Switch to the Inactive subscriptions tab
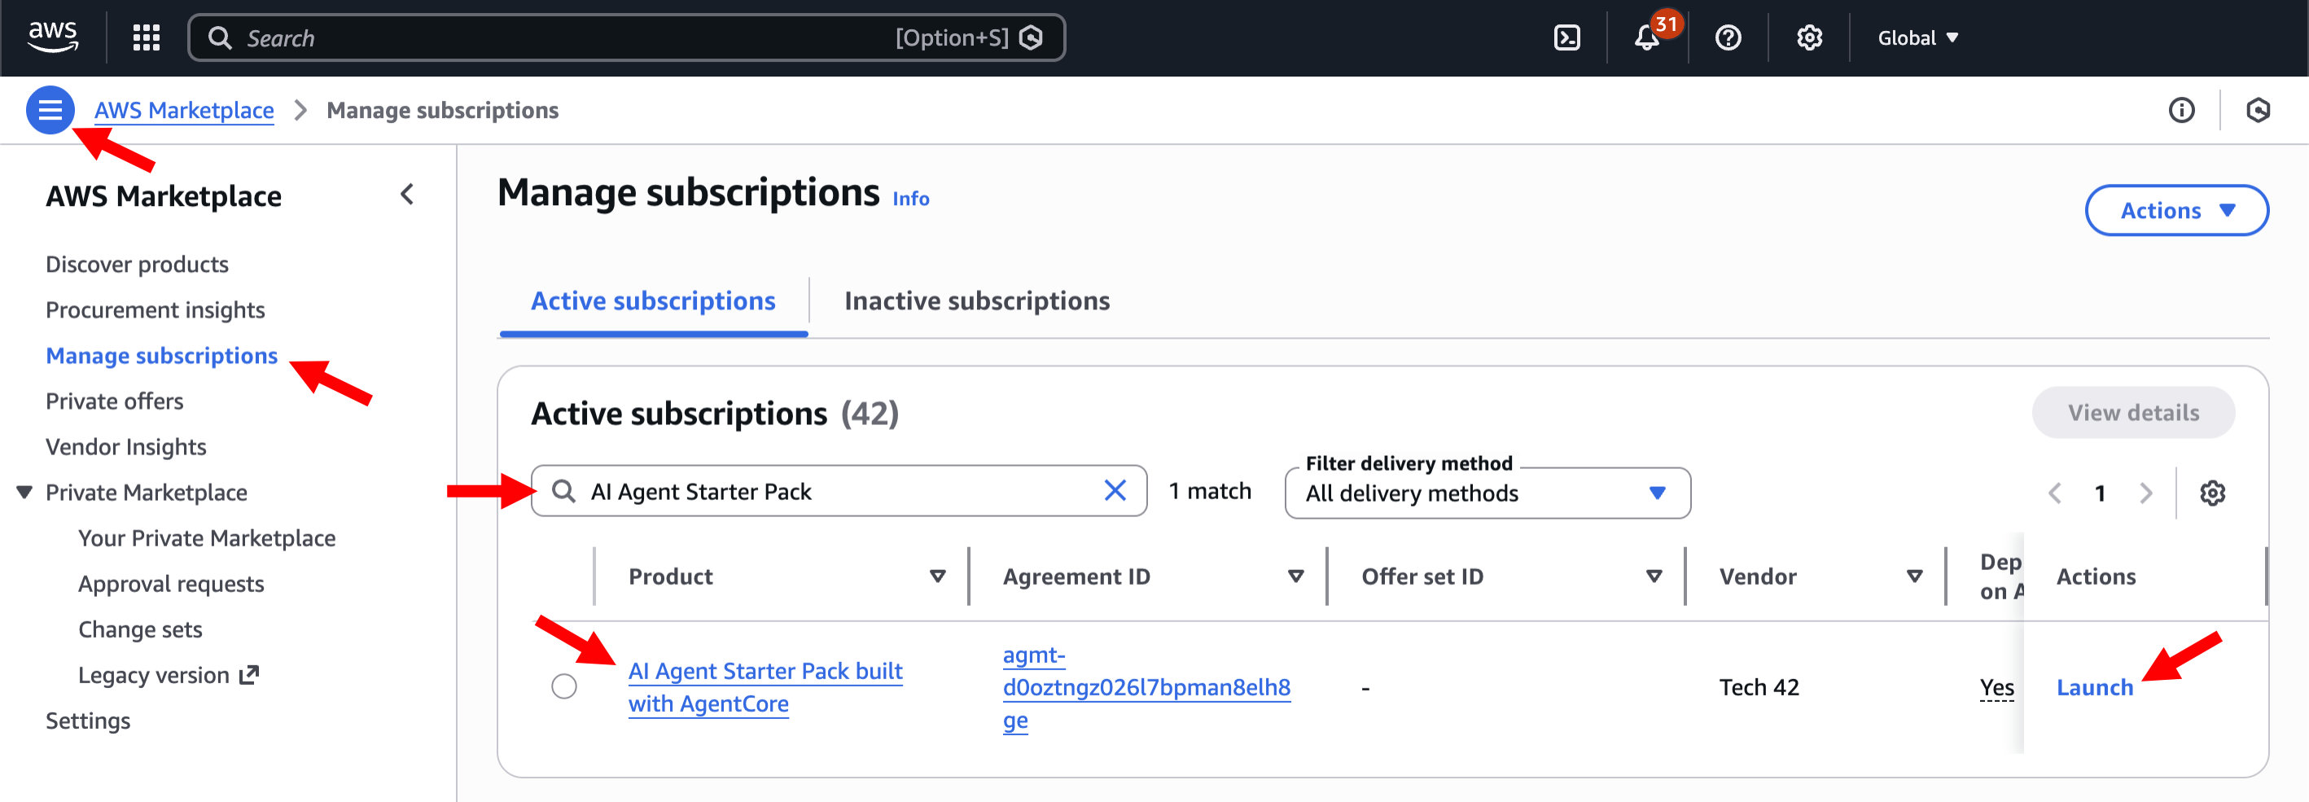This screenshot has height=802, width=2309. click(x=976, y=301)
